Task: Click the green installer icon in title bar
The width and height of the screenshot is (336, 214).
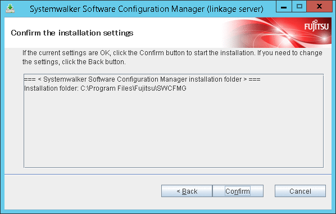Action: (10, 8)
